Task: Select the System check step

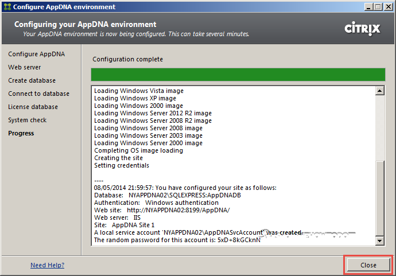Action: 28,120
